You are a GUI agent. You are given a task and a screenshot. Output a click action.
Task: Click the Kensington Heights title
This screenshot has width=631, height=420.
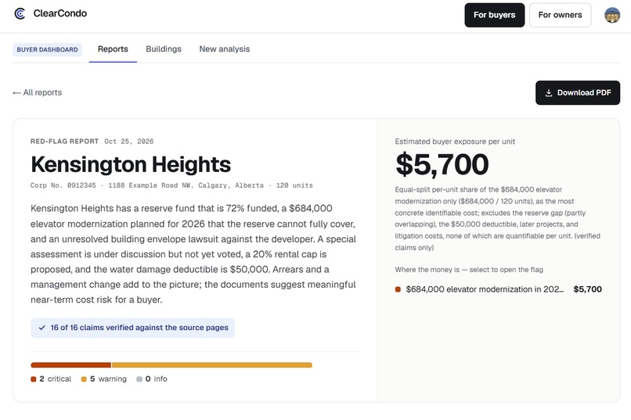131,164
